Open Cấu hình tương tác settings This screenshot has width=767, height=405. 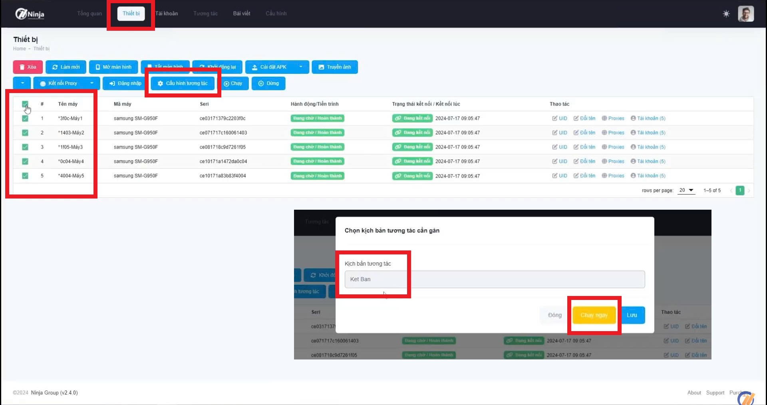coord(183,83)
